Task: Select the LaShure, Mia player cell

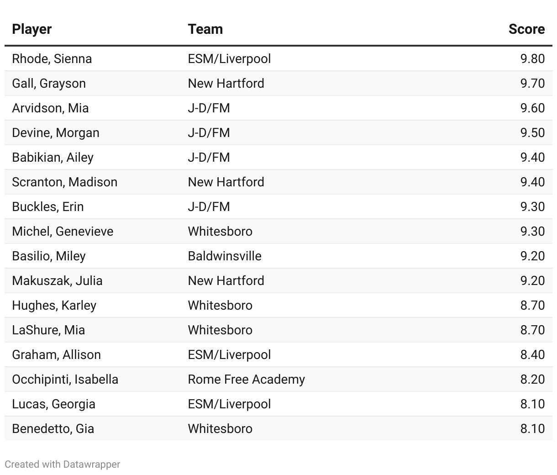Action: 48,330
